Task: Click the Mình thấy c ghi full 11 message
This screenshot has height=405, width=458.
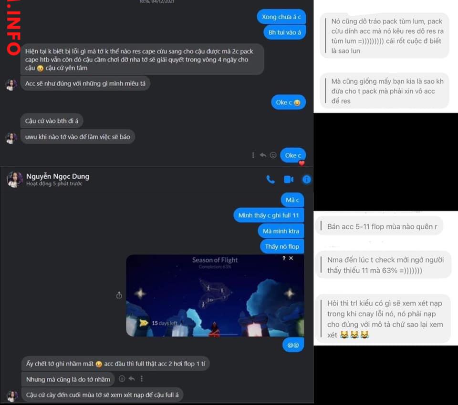Action: point(269,215)
